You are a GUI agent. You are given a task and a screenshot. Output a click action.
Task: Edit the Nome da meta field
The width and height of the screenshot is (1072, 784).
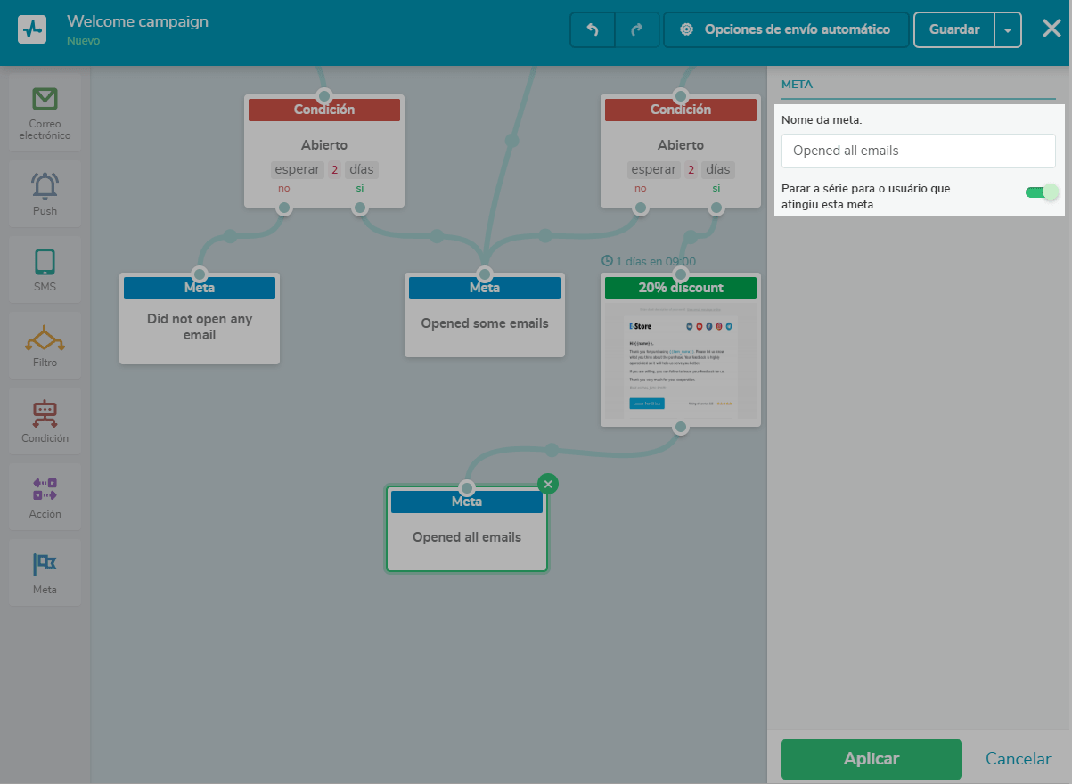[x=919, y=151]
